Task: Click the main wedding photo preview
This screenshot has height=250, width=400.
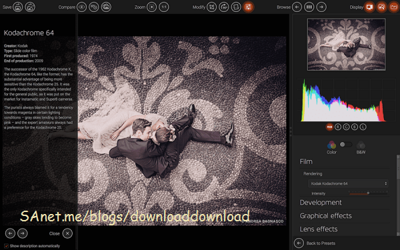Action: pyautogui.click(x=182, y=131)
